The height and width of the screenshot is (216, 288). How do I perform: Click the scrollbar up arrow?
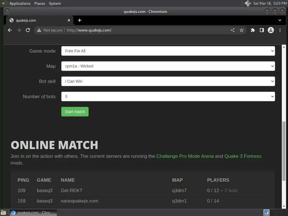pos(284,47)
